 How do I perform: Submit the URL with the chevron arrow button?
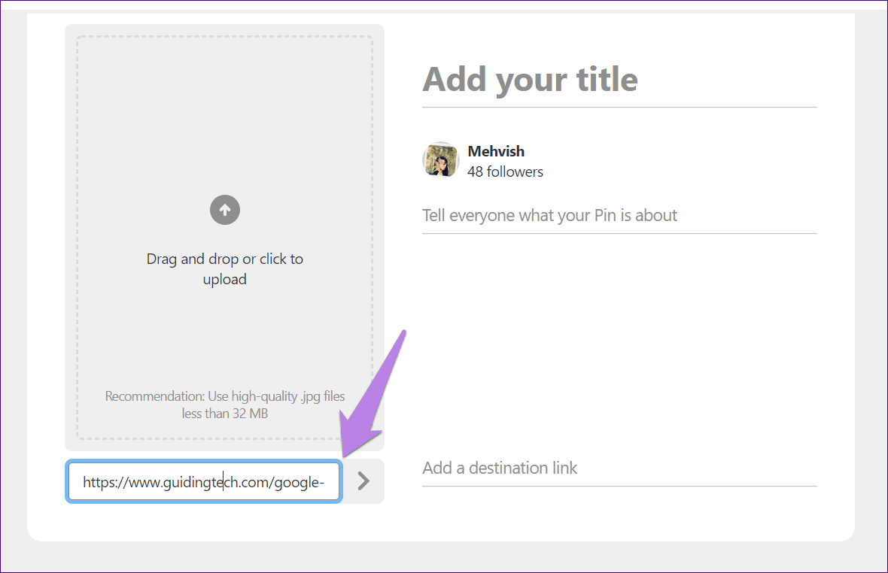pyautogui.click(x=363, y=481)
